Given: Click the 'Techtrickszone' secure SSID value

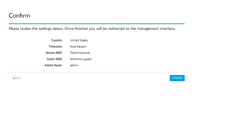Looking at the screenshot, I should click(x=80, y=53).
